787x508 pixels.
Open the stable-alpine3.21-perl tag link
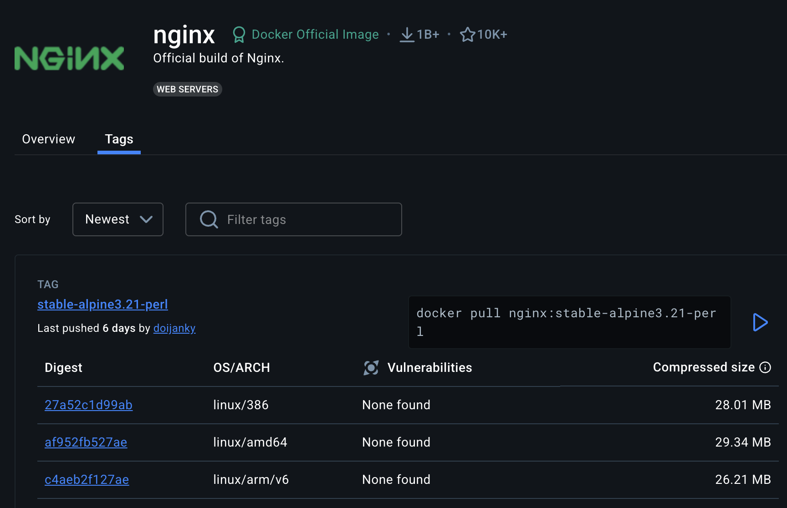[102, 304]
